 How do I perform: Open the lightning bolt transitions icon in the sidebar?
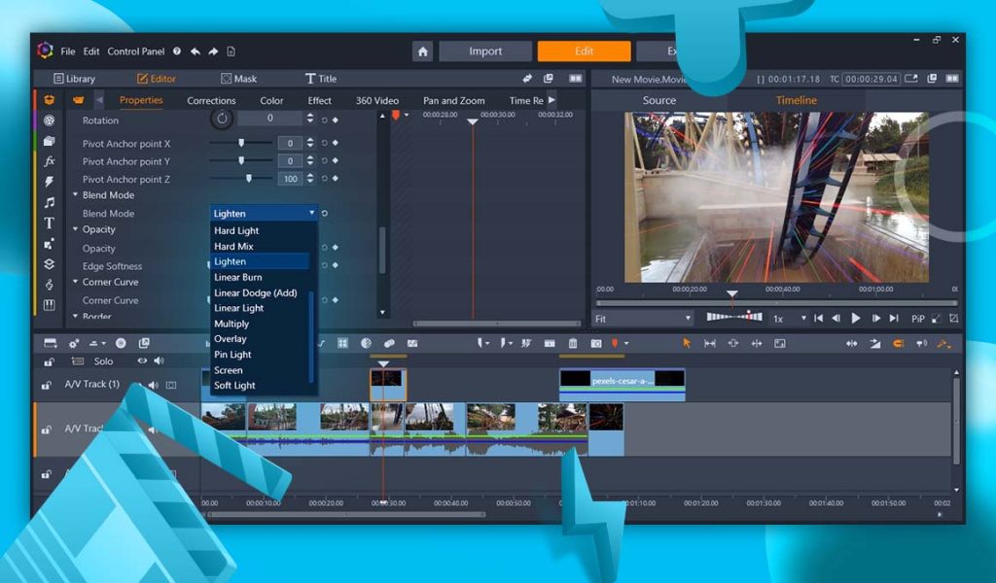(49, 182)
